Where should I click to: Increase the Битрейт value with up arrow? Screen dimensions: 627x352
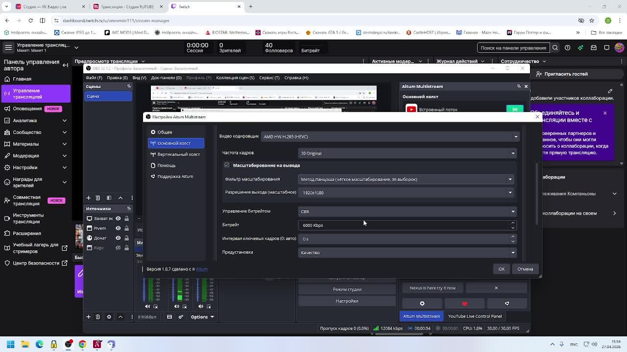pyautogui.click(x=513, y=223)
